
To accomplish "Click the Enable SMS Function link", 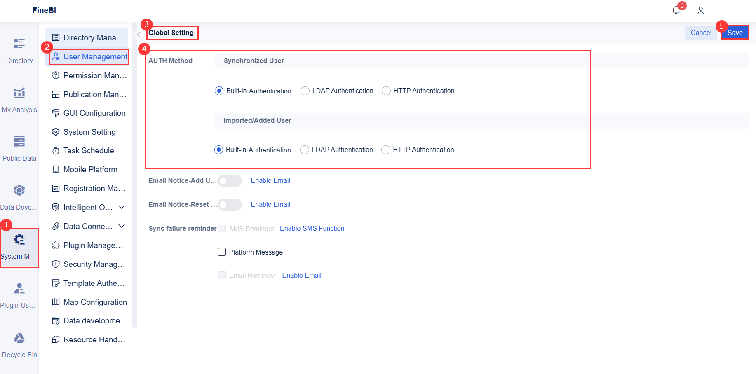I will click(312, 228).
